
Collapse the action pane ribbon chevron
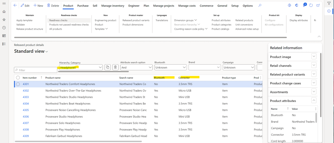[319, 37]
